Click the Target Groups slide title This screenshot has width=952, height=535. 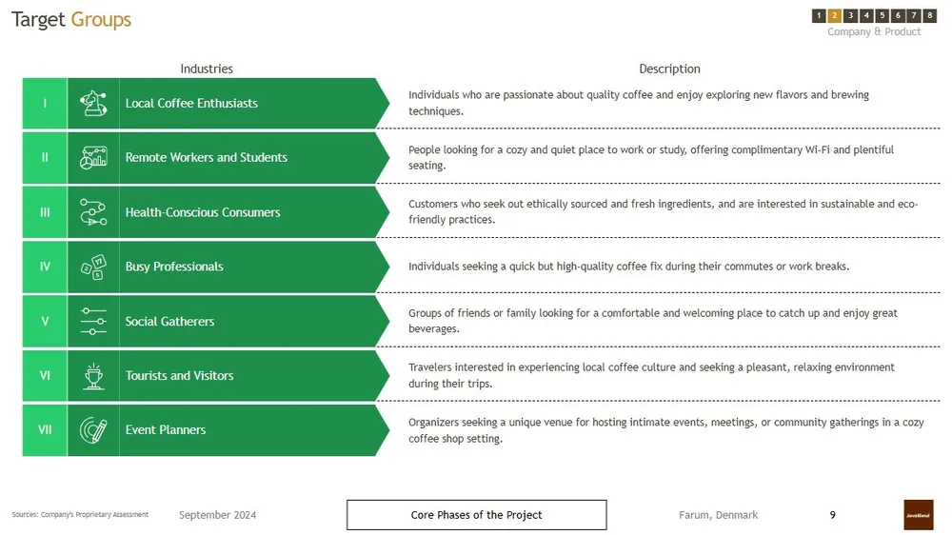[71, 20]
